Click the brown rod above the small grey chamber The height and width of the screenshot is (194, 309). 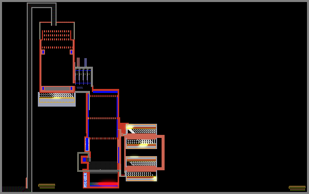(78, 62)
